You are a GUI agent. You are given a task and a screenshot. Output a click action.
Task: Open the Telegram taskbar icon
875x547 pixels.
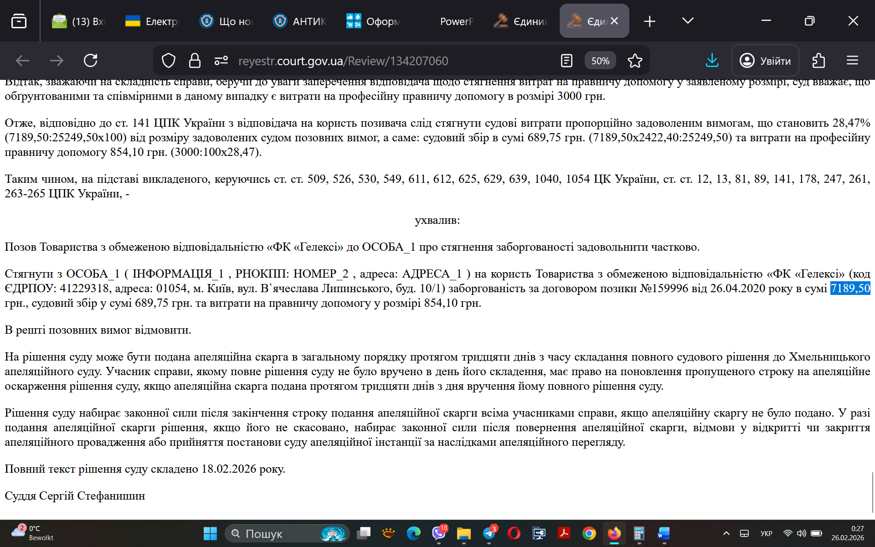[x=489, y=533]
